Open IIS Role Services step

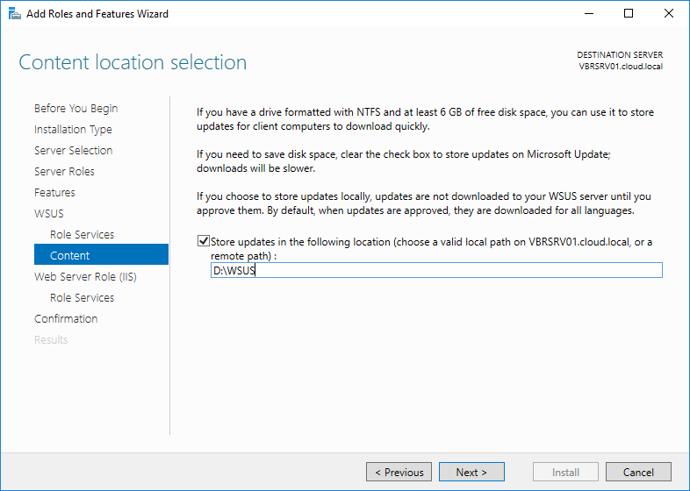click(x=82, y=298)
